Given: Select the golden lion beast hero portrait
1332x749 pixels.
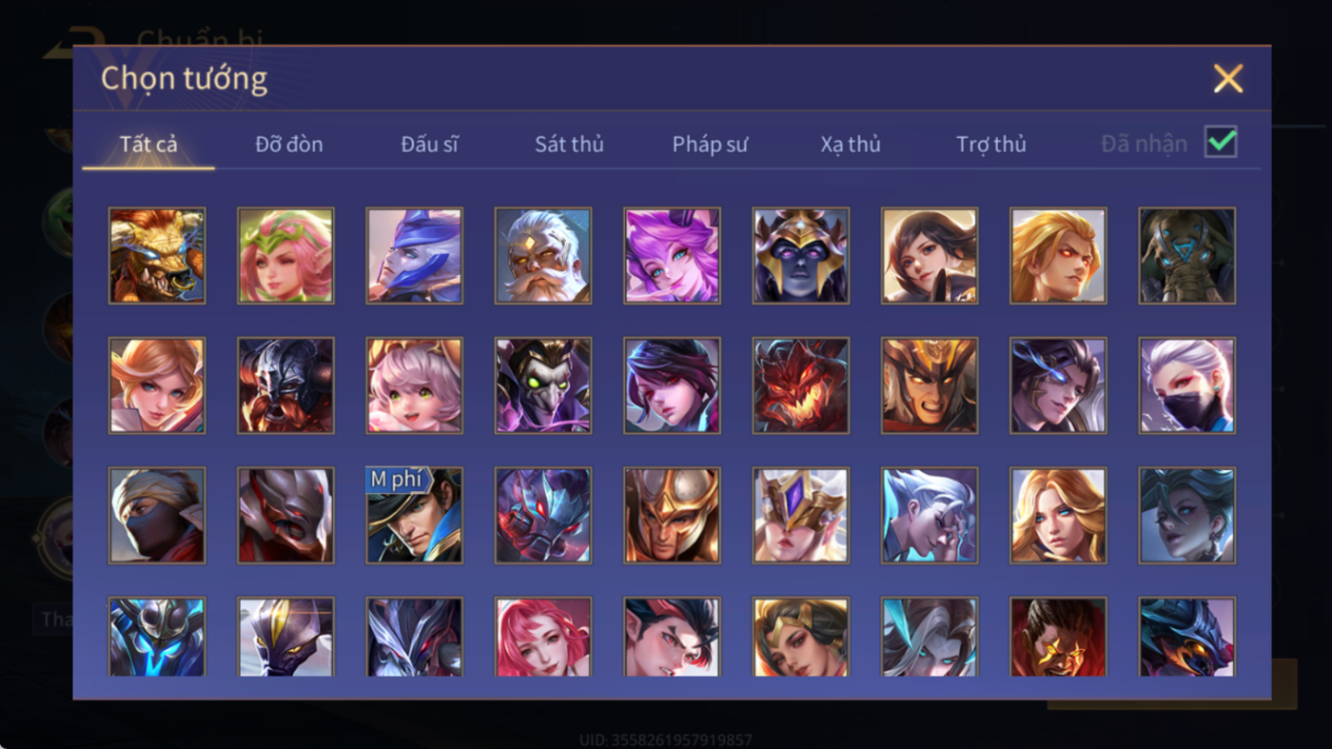Looking at the screenshot, I should [x=157, y=256].
